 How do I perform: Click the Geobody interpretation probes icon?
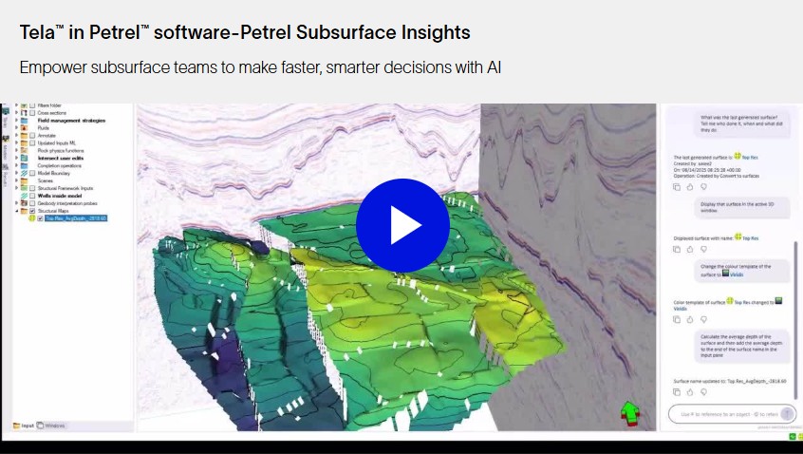tap(24, 203)
